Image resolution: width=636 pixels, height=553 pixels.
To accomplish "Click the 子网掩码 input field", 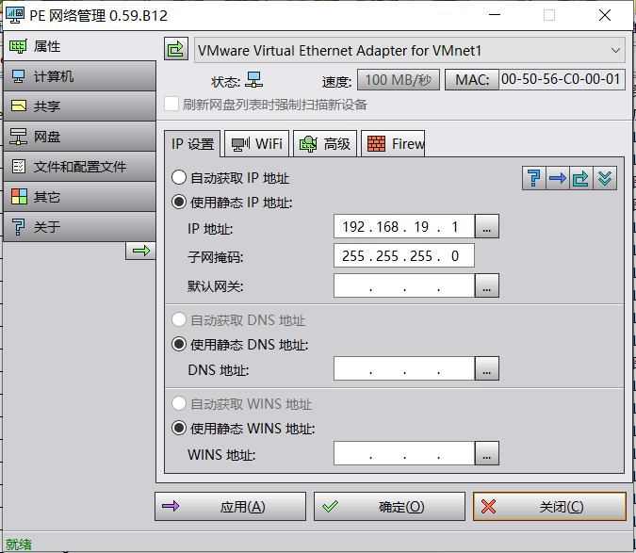I will pos(404,255).
